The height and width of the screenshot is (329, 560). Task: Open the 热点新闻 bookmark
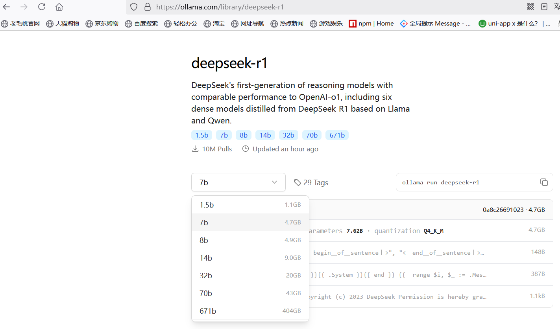pyautogui.click(x=287, y=24)
